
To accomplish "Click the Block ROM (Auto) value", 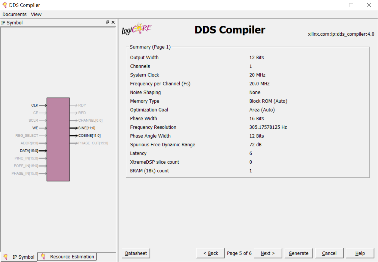I will pyautogui.click(x=268, y=101).
